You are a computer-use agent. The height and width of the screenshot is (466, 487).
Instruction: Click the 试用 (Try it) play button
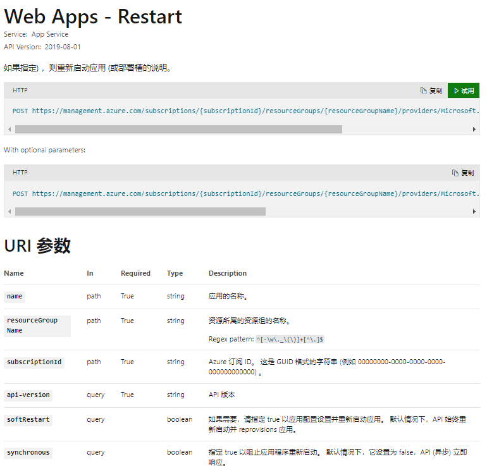463,90
